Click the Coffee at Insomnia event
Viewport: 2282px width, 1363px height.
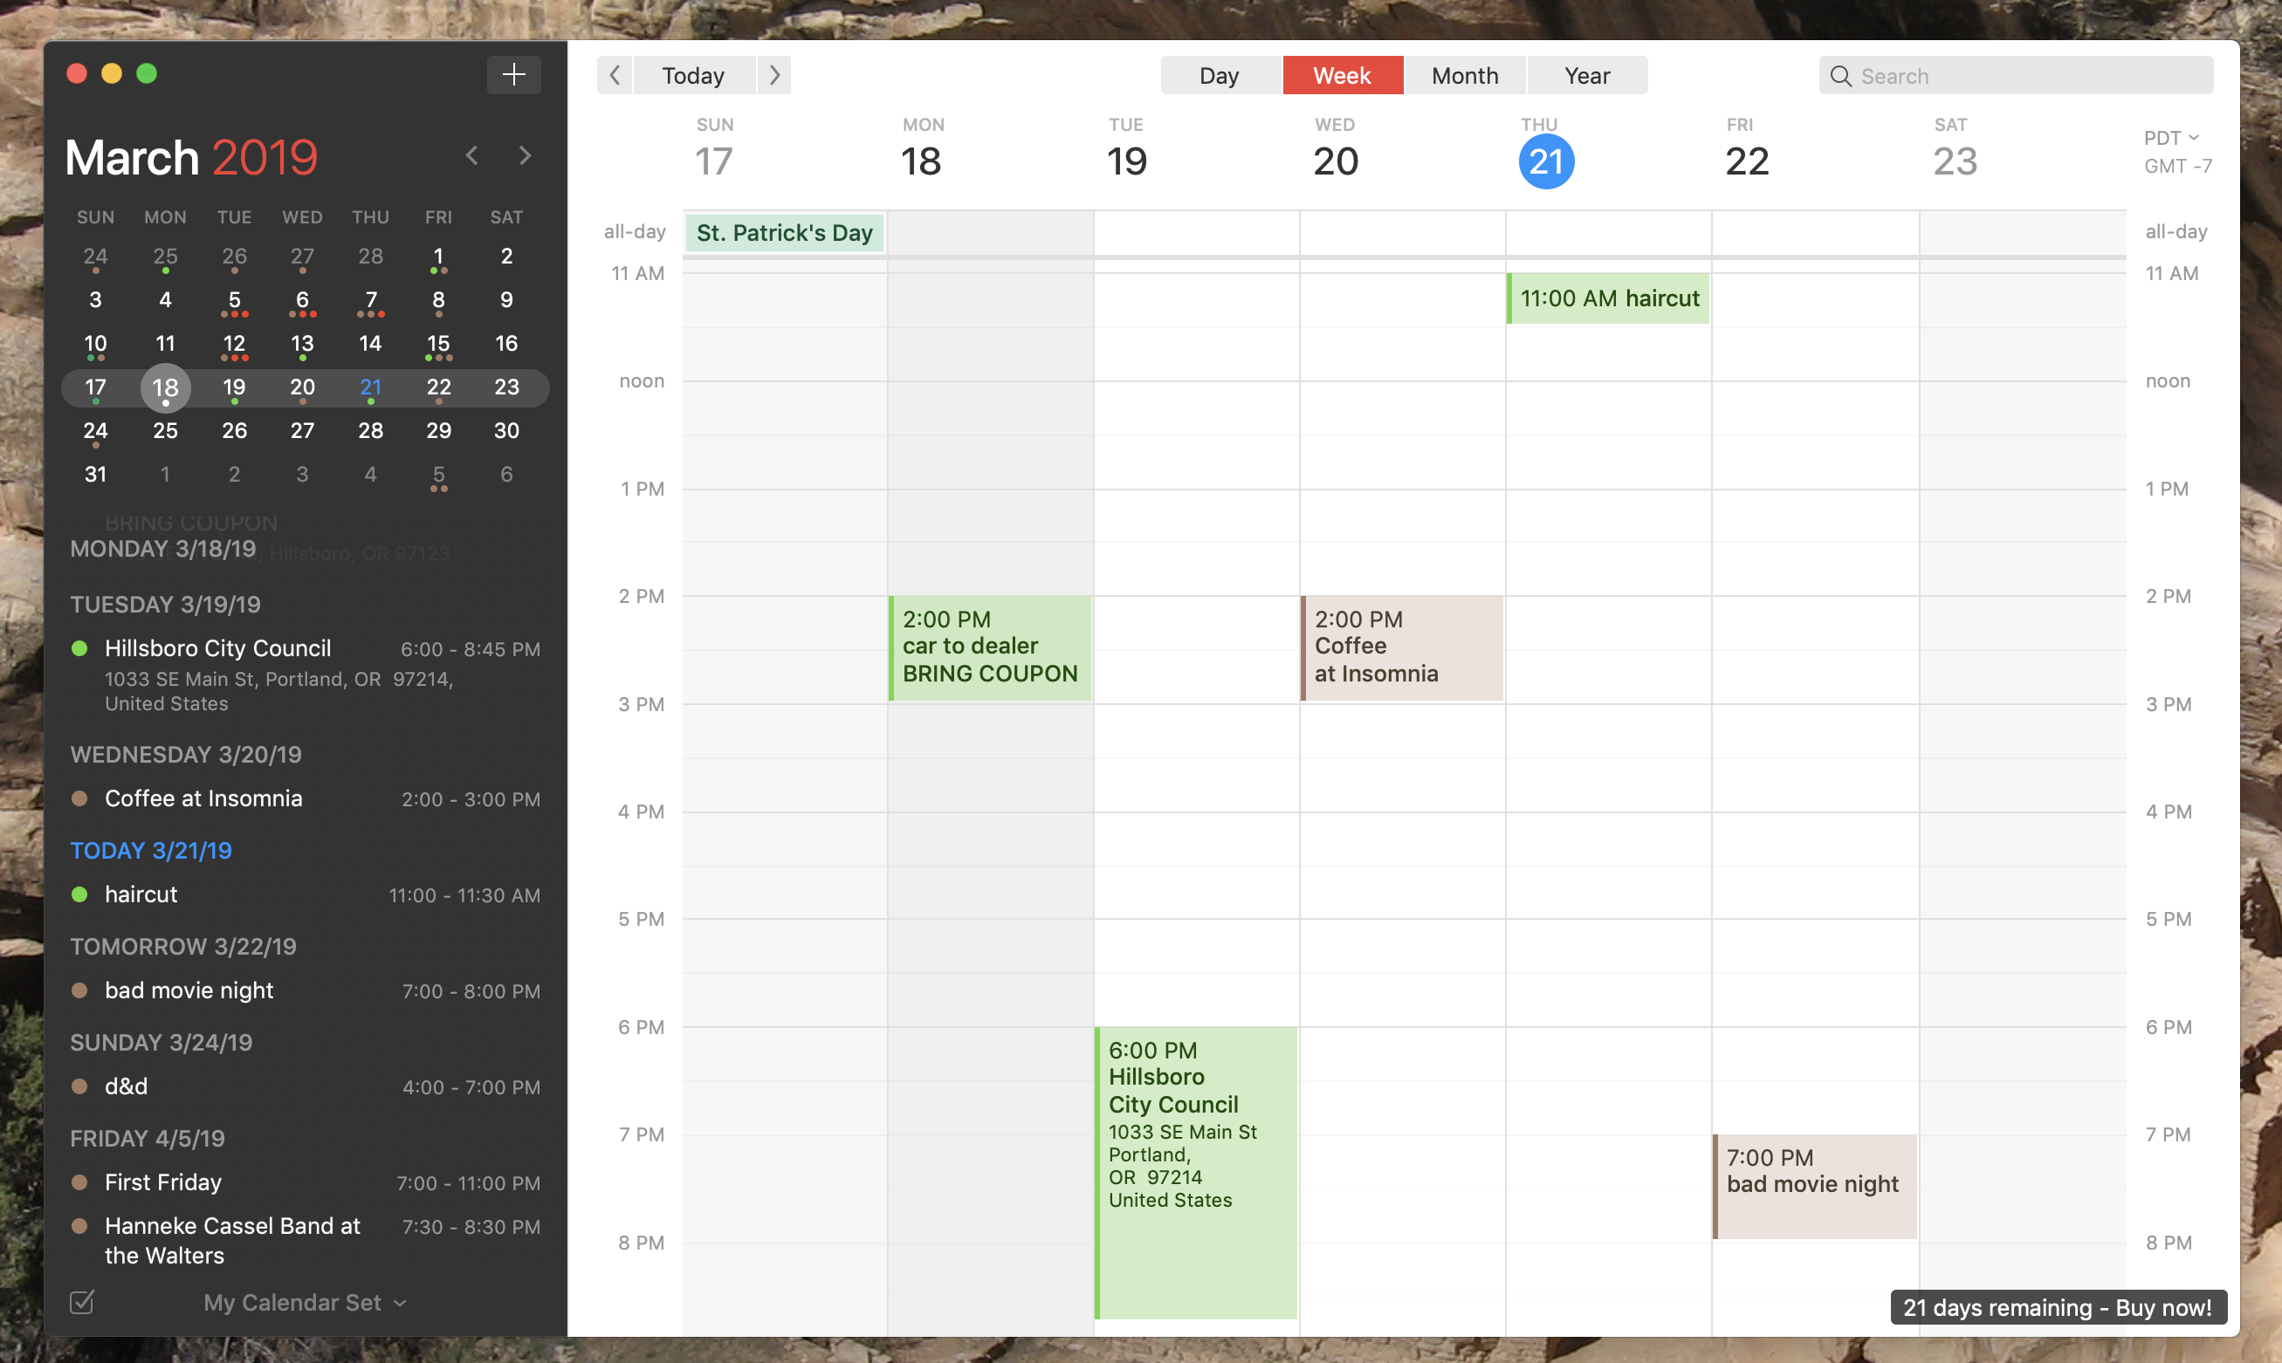(x=1399, y=646)
